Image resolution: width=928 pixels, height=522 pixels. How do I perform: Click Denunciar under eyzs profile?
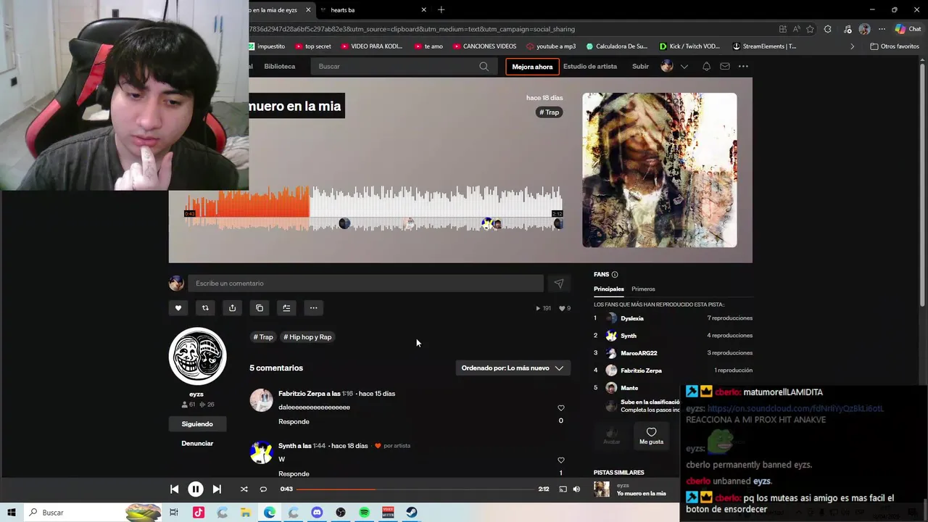pos(197,443)
